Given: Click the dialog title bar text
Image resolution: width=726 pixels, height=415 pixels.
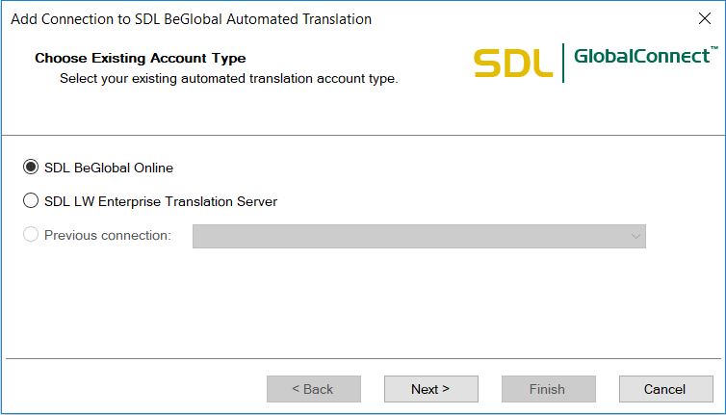Looking at the screenshot, I should (191, 19).
